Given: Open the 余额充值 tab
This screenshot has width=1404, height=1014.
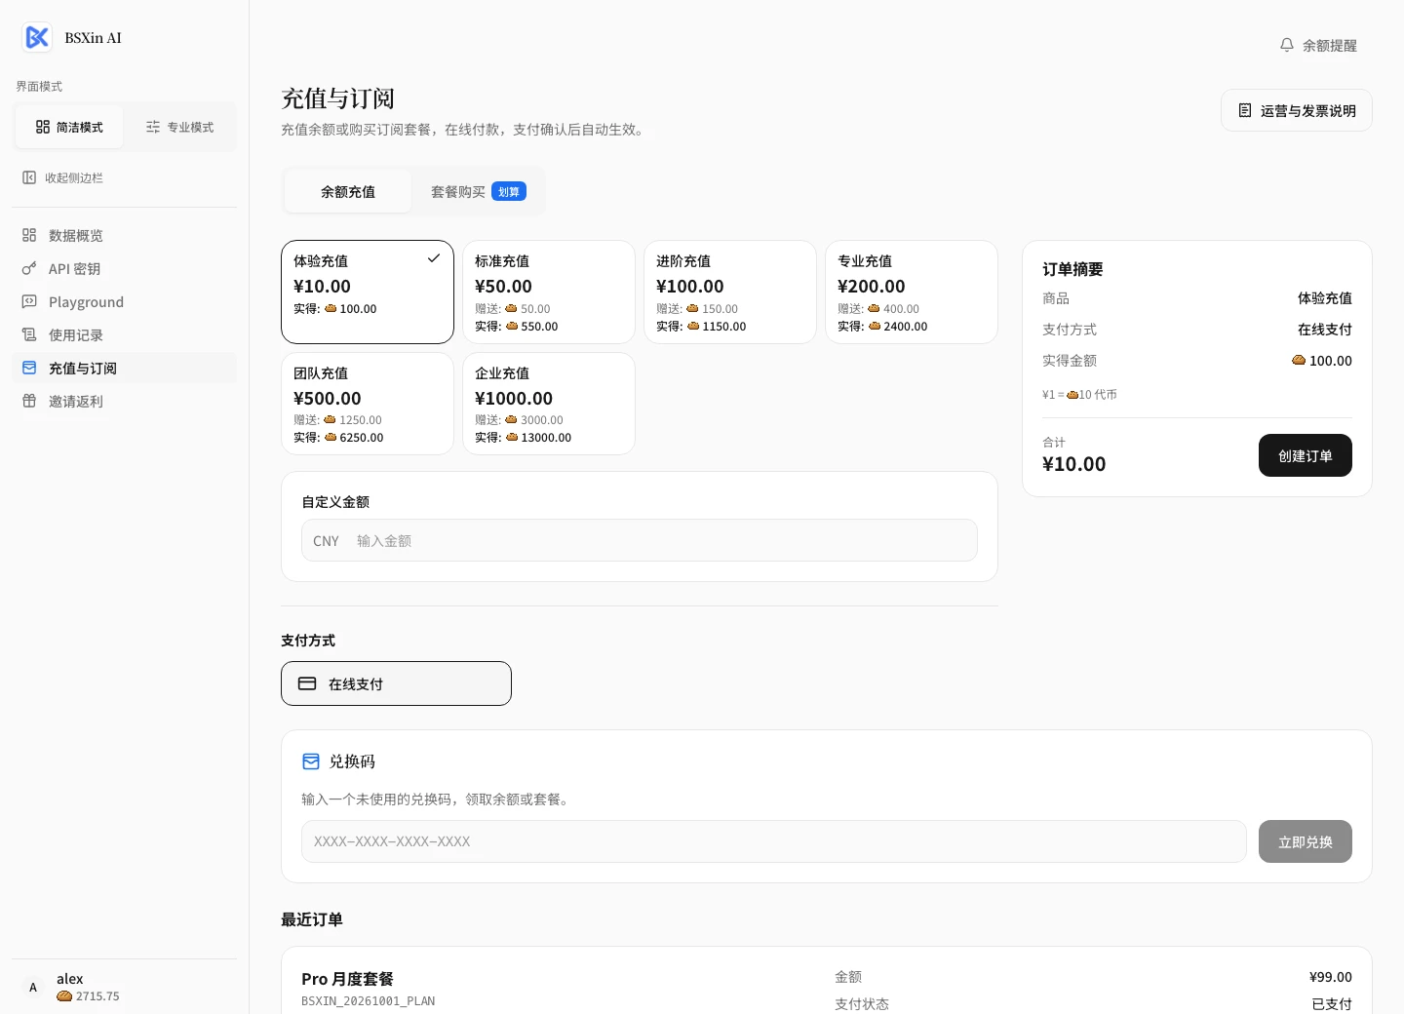Looking at the screenshot, I should (x=348, y=191).
